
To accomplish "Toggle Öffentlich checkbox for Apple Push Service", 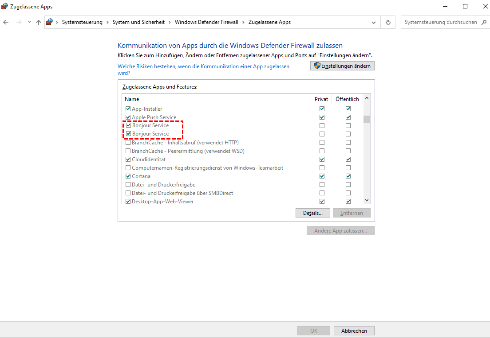I will click(x=348, y=117).
